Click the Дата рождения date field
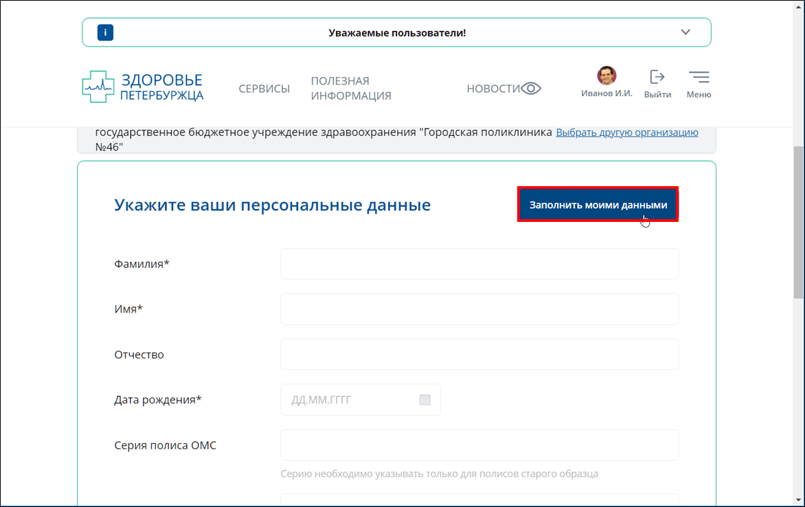Image resolution: width=805 pixels, height=507 pixels. click(361, 400)
